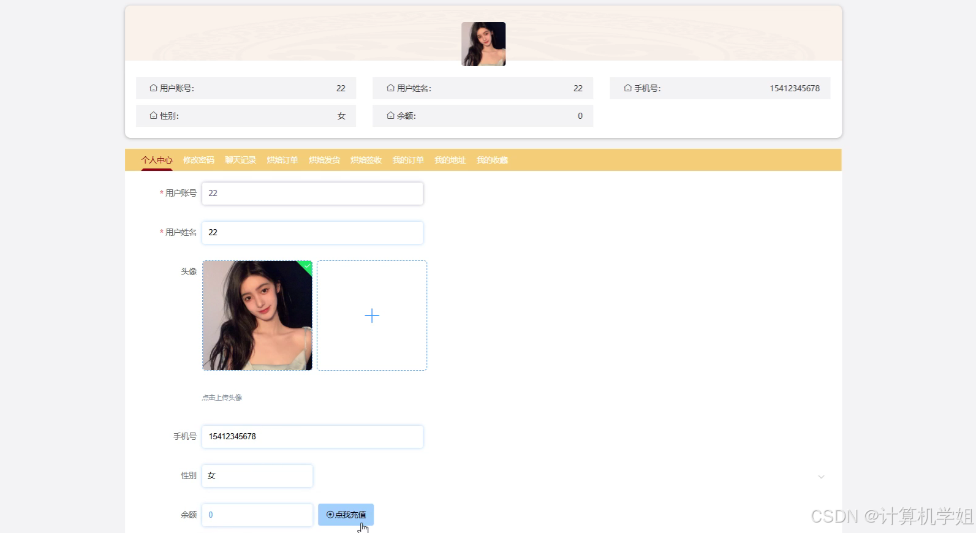Click the 点我充值 recharge button
This screenshot has width=976, height=533.
pos(346,515)
